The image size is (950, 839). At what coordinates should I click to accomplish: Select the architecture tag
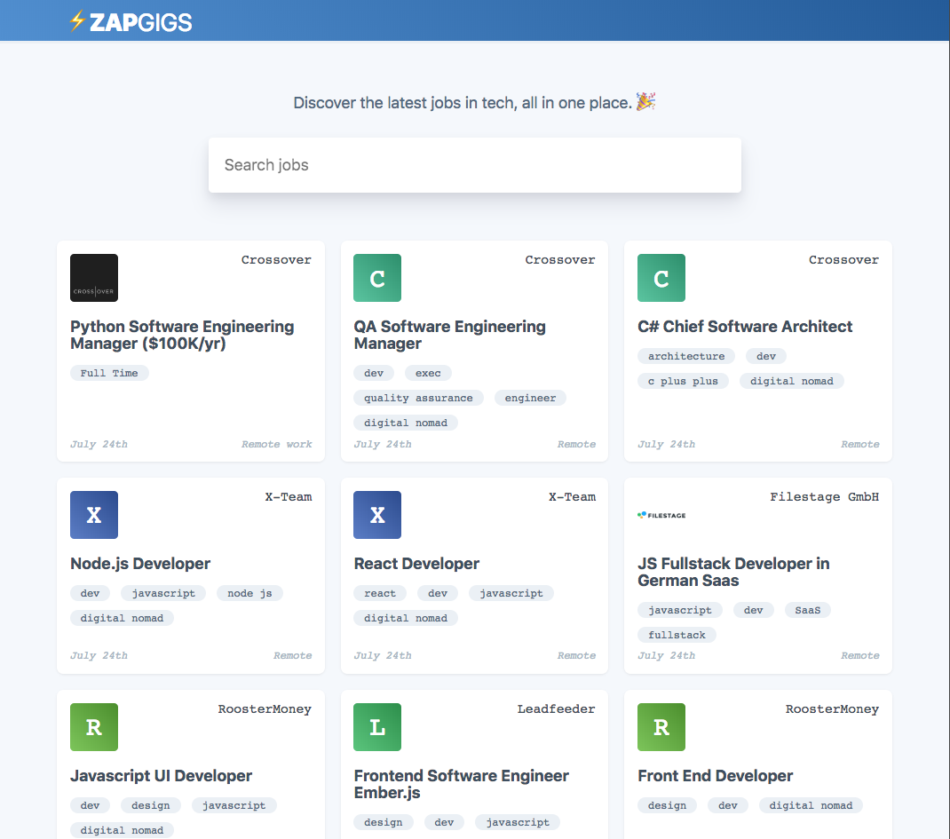[x=685, y=356]
